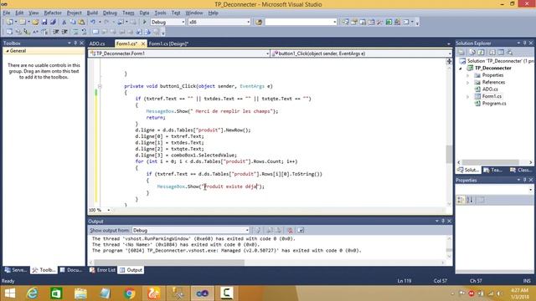Click the Copy icon in toolbar
This screenshot has width=536, height=301.
[x=73, y=23]
